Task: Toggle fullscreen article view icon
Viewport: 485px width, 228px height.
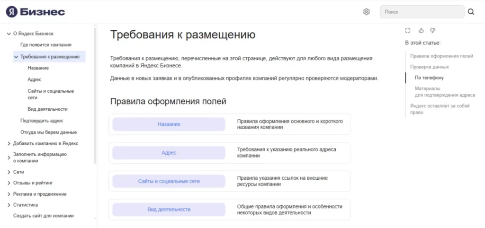Action: pos(408,30)
